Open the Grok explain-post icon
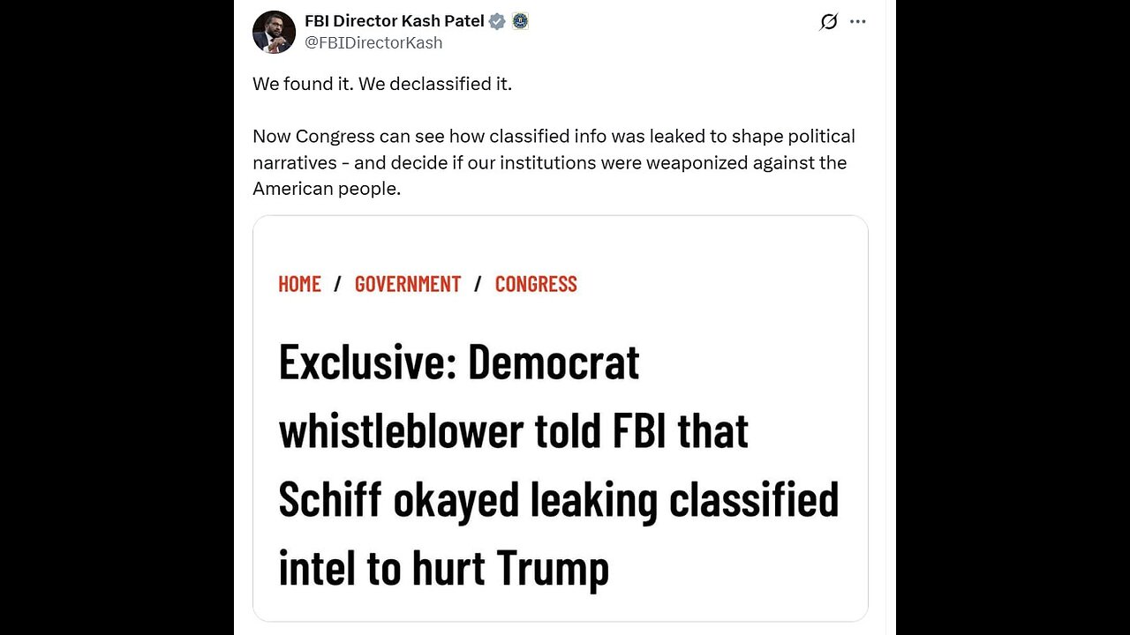Viewport: 1130px width, 635px height. click(828, 22)
